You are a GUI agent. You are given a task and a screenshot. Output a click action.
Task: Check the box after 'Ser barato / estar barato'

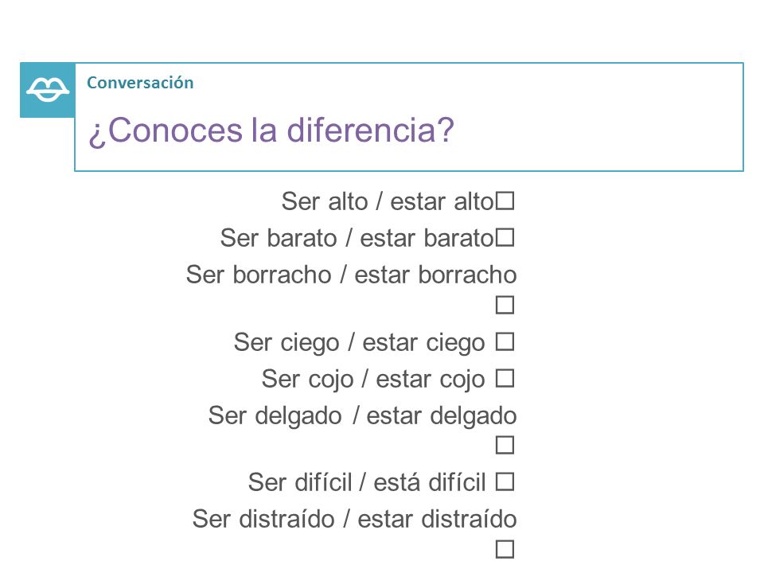[x=505, y=238]
